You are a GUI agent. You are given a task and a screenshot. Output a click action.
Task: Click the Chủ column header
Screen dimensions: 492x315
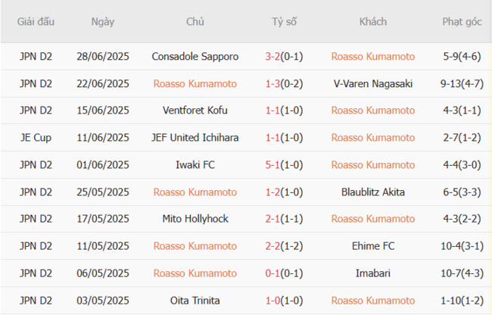click(x=195, y=22)
